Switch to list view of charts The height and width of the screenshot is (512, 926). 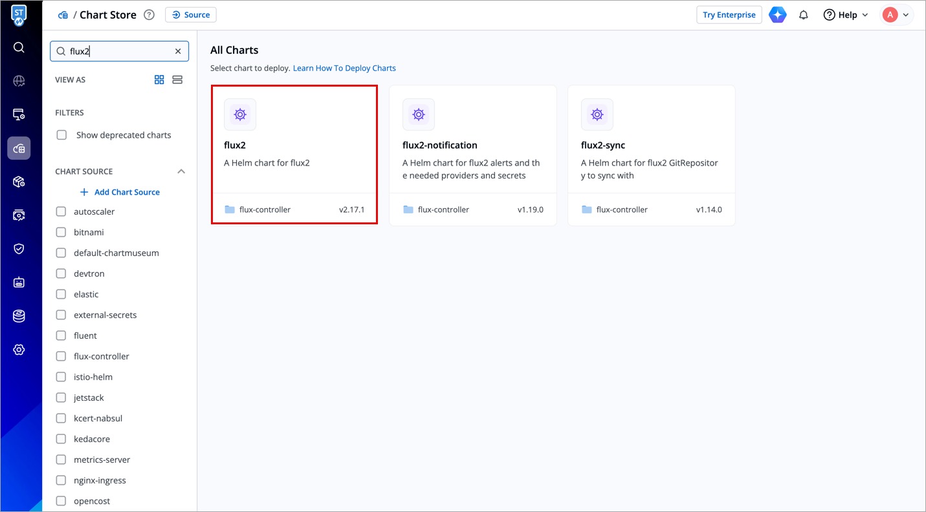(x=177, y=80)
